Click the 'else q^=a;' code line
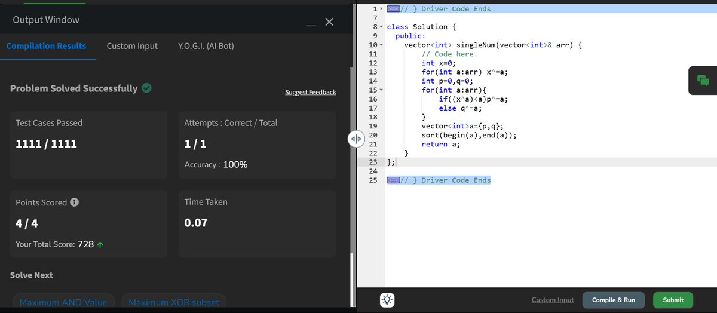This screenshot has height=313, width=717. 460,109
